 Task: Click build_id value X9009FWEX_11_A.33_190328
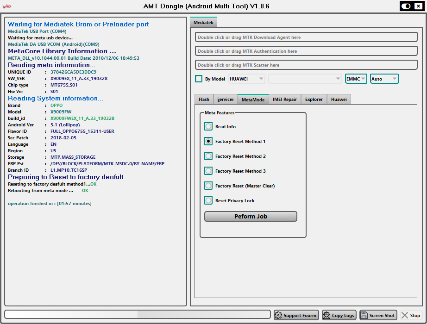[82, 118]
